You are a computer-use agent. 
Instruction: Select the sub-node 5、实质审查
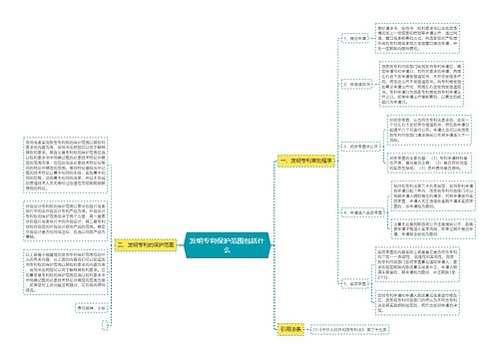click(x=355, y=284)
